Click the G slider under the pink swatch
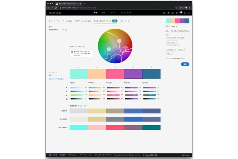The image size is (238, 159). pos(113,92)
